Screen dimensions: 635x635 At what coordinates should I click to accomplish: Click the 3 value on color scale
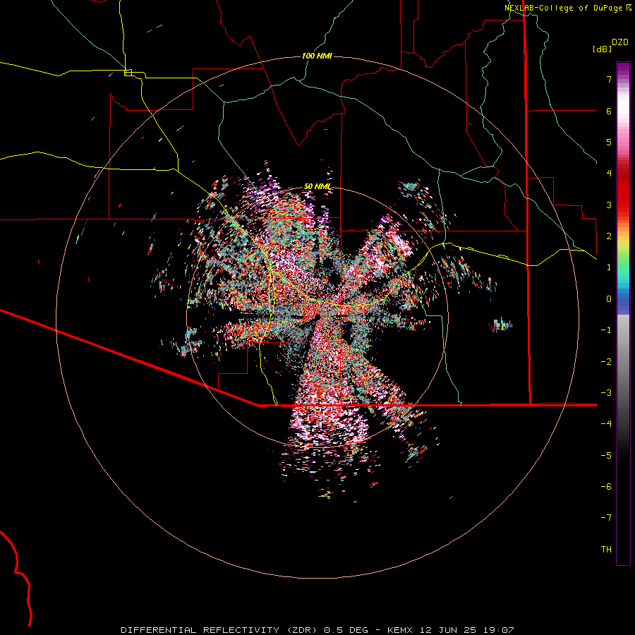(609, 205)
